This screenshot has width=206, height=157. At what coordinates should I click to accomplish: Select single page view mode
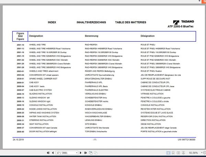click(168, 153)
